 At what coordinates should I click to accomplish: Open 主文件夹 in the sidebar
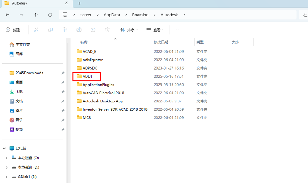pyautogui.click(x=20, y=45)
